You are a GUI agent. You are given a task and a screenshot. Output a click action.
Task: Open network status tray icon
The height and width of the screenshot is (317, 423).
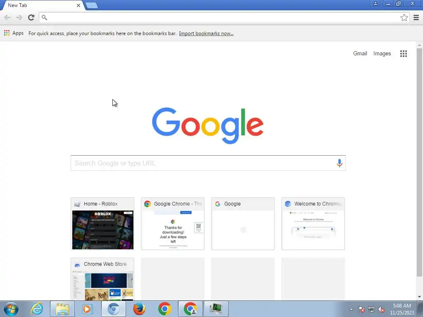click(371, 309)
